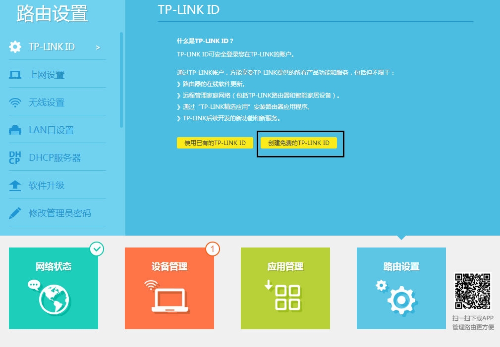The image size is (500, 347).
Task: Click 创建免费的TP-LINK ID button
Action: pos(300,143)
